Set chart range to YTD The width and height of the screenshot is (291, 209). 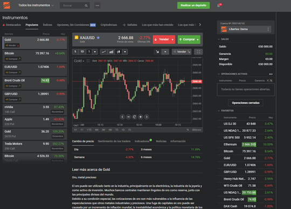pyautogui.click(x=89, y=130)
